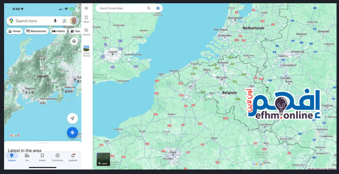Click the Japan label on mobile map
The width and height of the screenshot is (339, 174).
(x=42, y=76)
